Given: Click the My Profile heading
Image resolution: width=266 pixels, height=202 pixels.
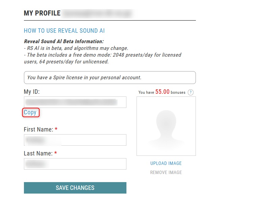Looking at the screenshot, I should point(42,13).
